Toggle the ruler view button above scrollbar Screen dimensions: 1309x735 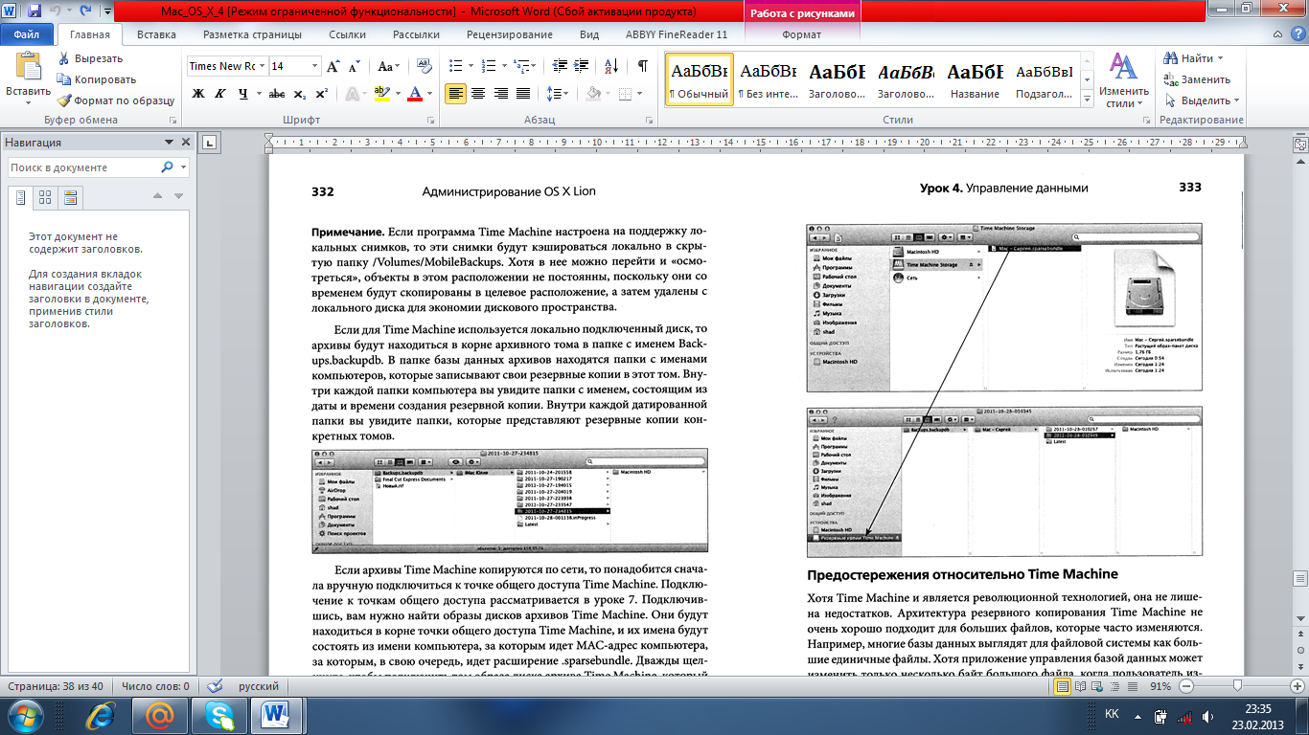[x=1299, y=145]
